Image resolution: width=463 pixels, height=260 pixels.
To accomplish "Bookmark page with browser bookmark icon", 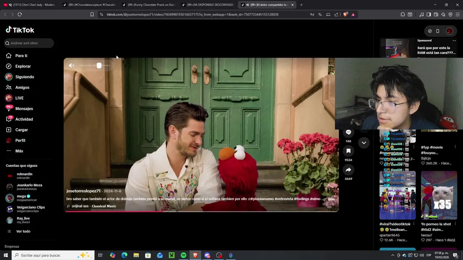I will (x=92, y=14).
